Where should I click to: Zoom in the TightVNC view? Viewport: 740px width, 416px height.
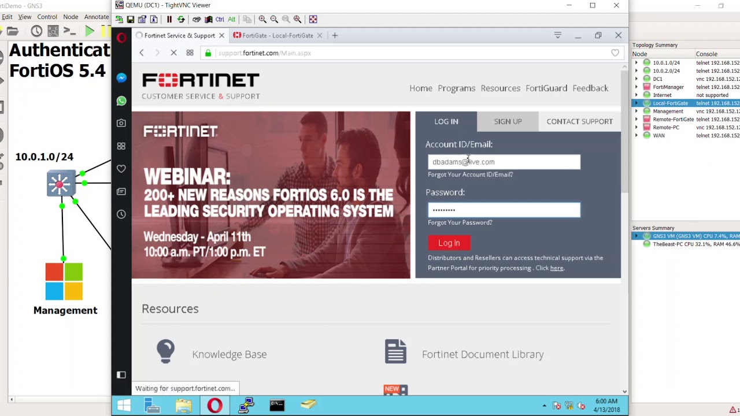pos(262,19)
